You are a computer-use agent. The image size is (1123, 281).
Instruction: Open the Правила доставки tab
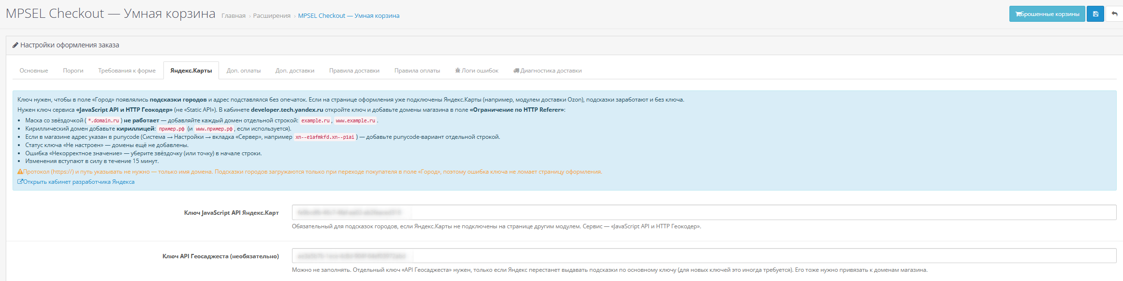(x=354, y=71)
